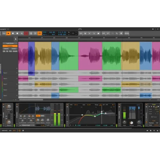This screenshot has height=160, width=160.
Task: Toggle the Dynamics device power button
Action: pos(17,105)
